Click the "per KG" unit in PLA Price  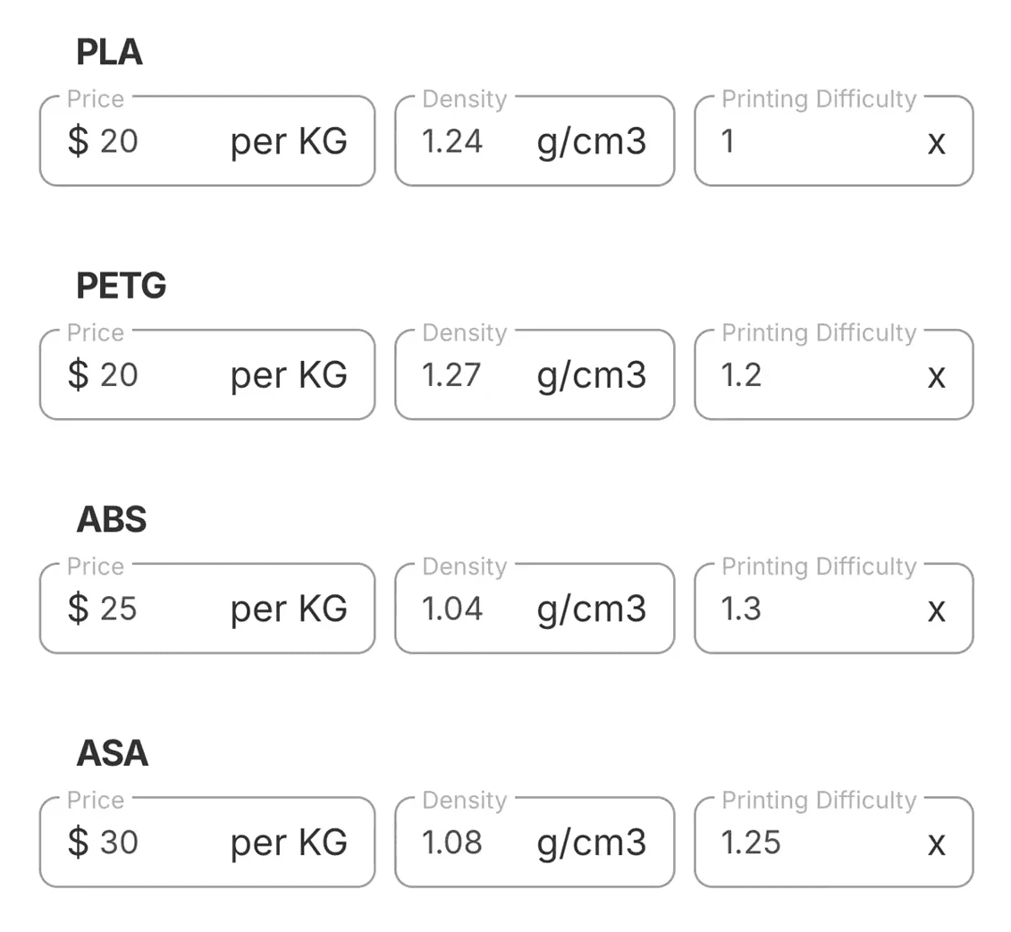click(x=289, y=142)
